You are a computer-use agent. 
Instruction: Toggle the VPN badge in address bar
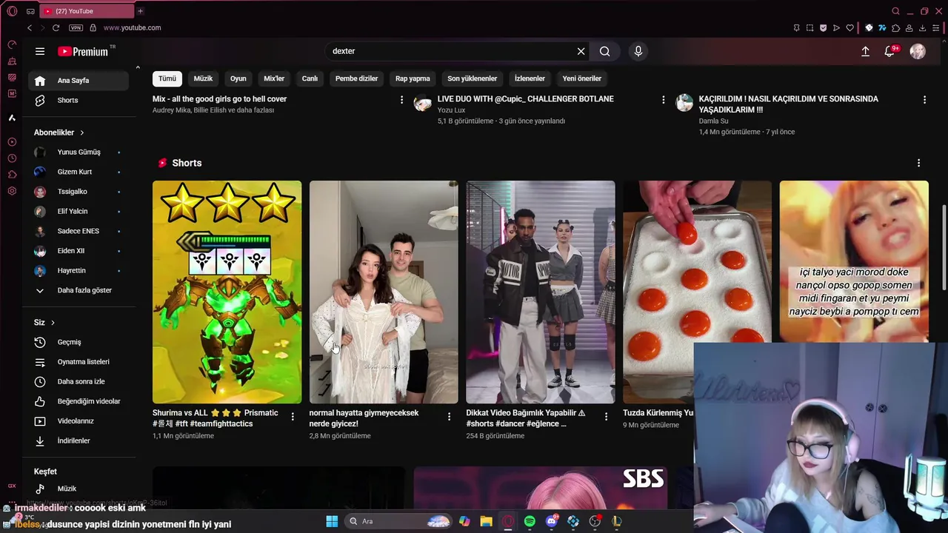[x=76, y=27]
